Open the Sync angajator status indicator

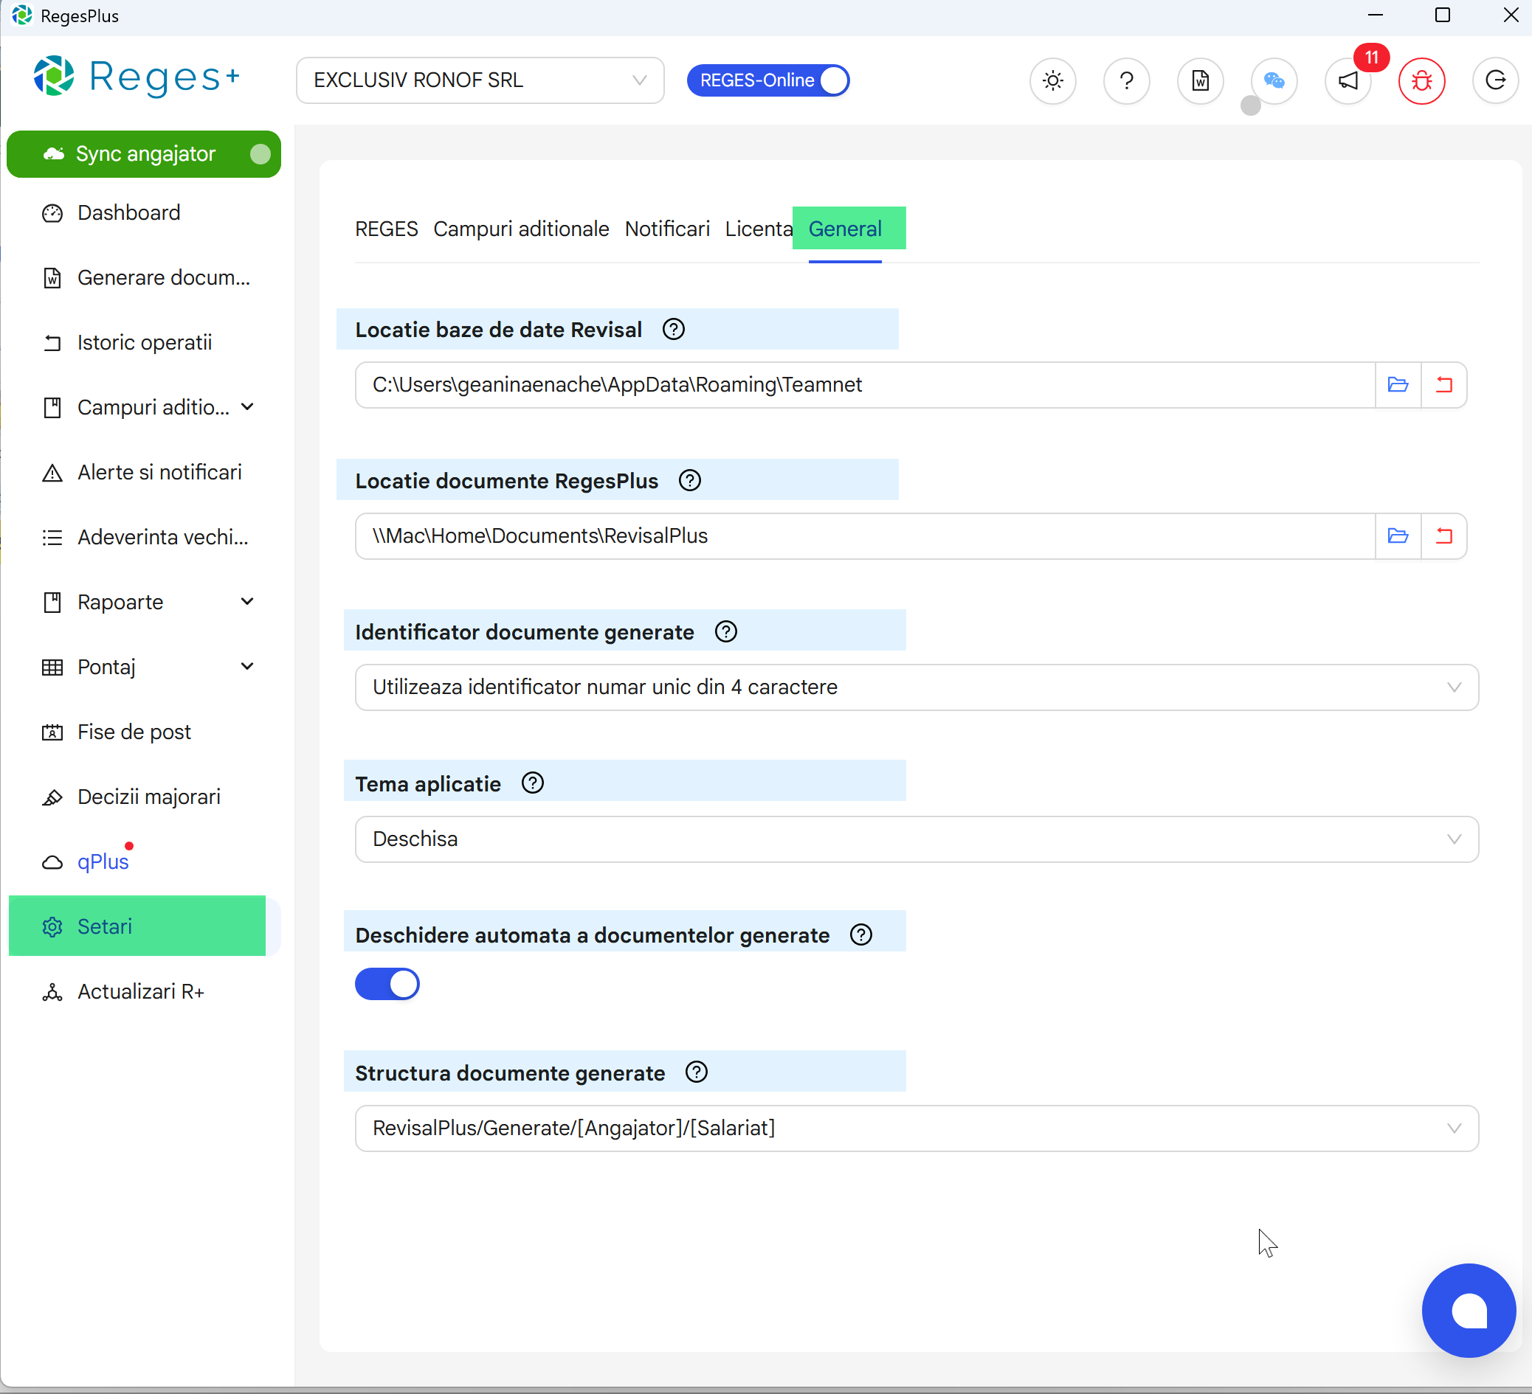(261, 153)
